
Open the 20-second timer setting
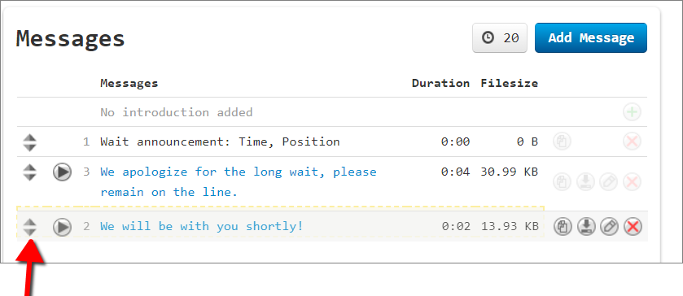click(500, 38)
